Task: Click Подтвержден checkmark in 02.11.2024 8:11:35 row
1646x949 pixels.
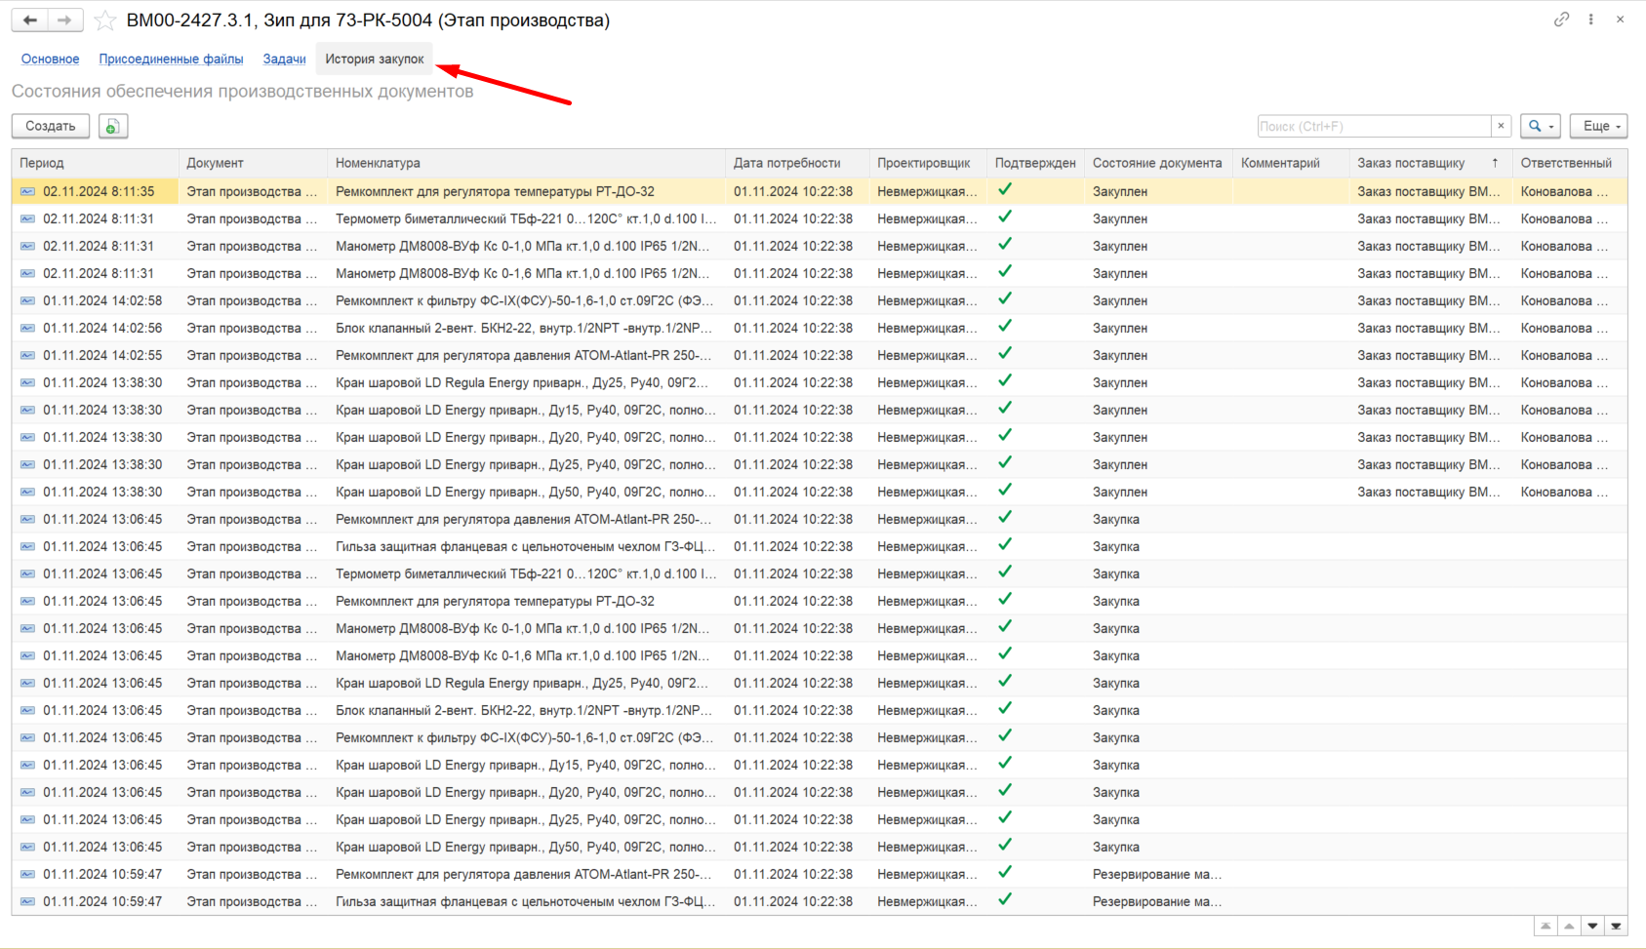Action: pos(1005,190)
